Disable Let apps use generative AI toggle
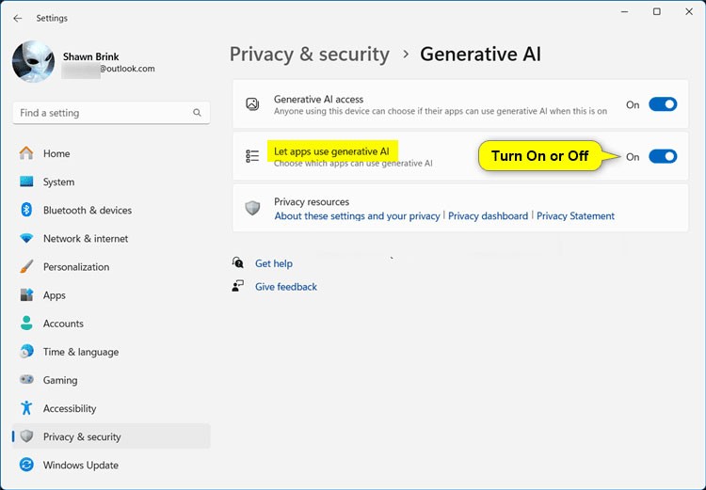The width and height of the screenshot is (706, 490). [x=662, y=157]
